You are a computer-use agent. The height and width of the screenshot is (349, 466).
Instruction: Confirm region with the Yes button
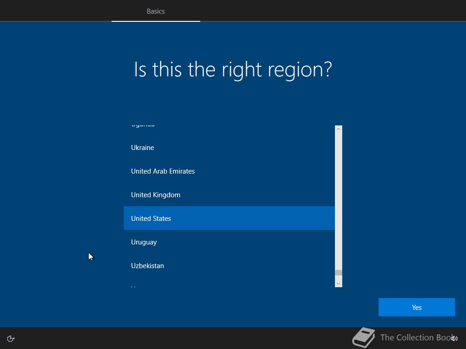[417, 307]
